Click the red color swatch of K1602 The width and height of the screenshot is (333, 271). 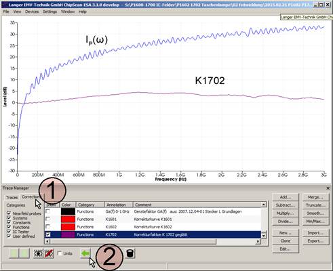point(68,227)
